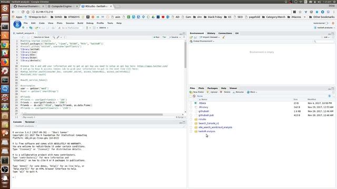Click the Rename button in Files pane
337x189 pixels.
coord(238,92)
